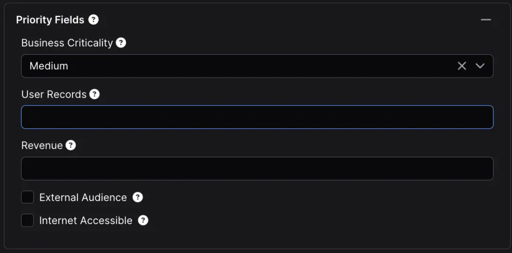Clear the Medium criticality selection
Viewport: 512px width, 253px height.
pos(462,66)
